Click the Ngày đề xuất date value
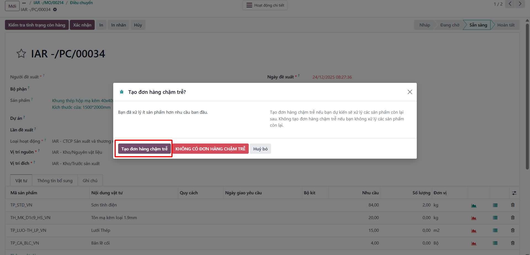Viewport: 530px width, 255px height. [x=332, y=77]
